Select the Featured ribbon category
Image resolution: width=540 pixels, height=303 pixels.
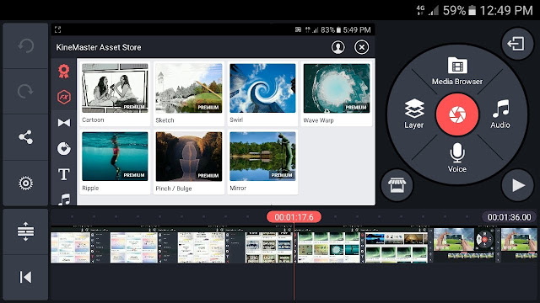pos(64,72)
